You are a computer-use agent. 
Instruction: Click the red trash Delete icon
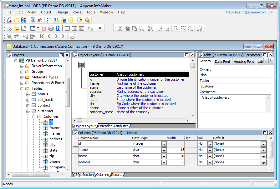pyautogui.click(x=44, y=28)
